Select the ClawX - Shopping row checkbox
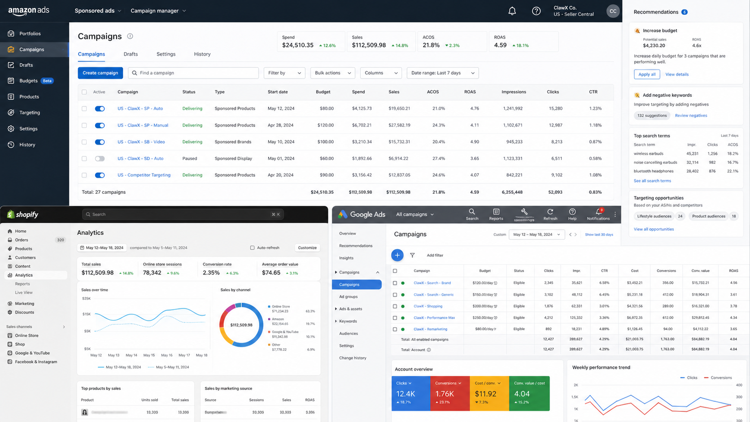This screenshot has height=422, width=750. [x=395, y=306]
